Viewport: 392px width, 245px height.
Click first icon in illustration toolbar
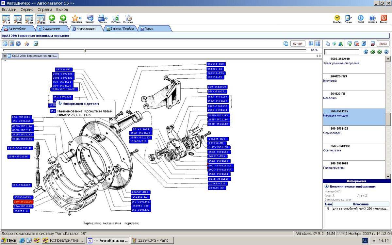(x=5, y=43)
